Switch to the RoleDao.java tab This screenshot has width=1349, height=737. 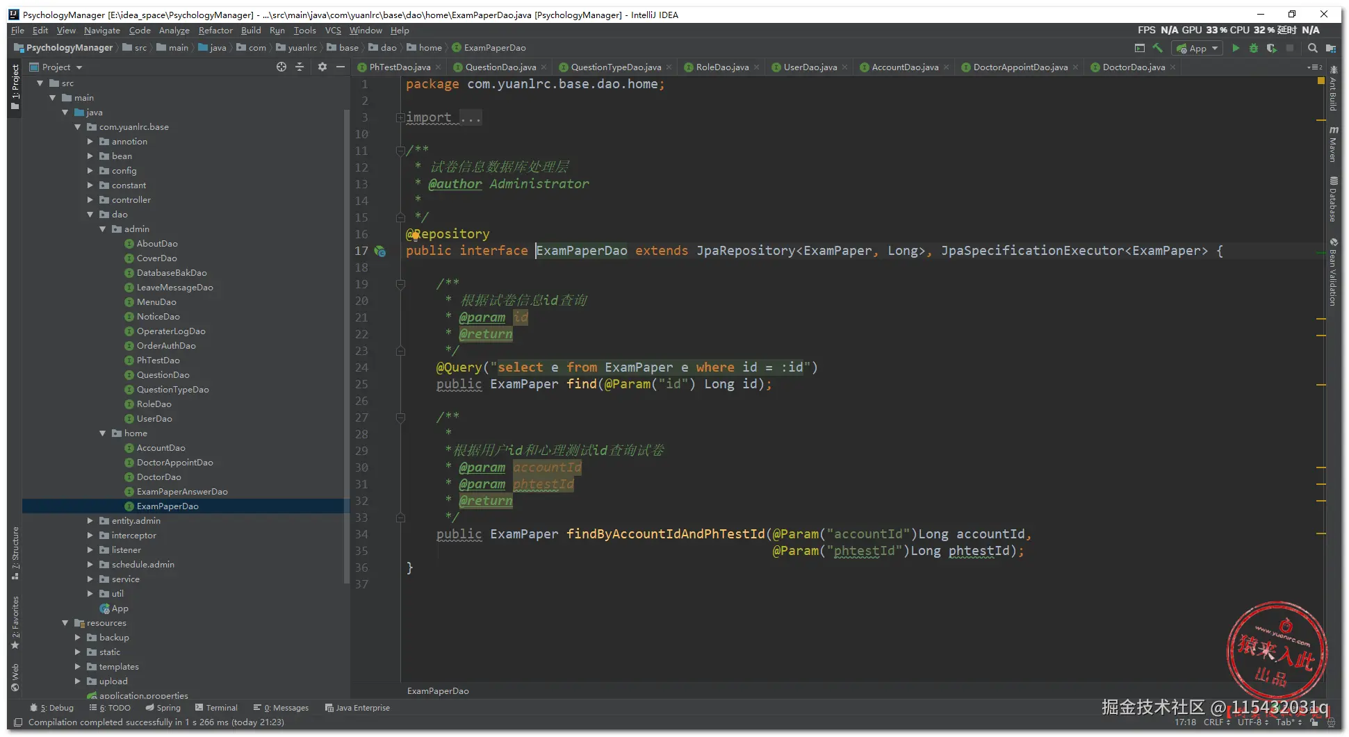coord(721,67)
